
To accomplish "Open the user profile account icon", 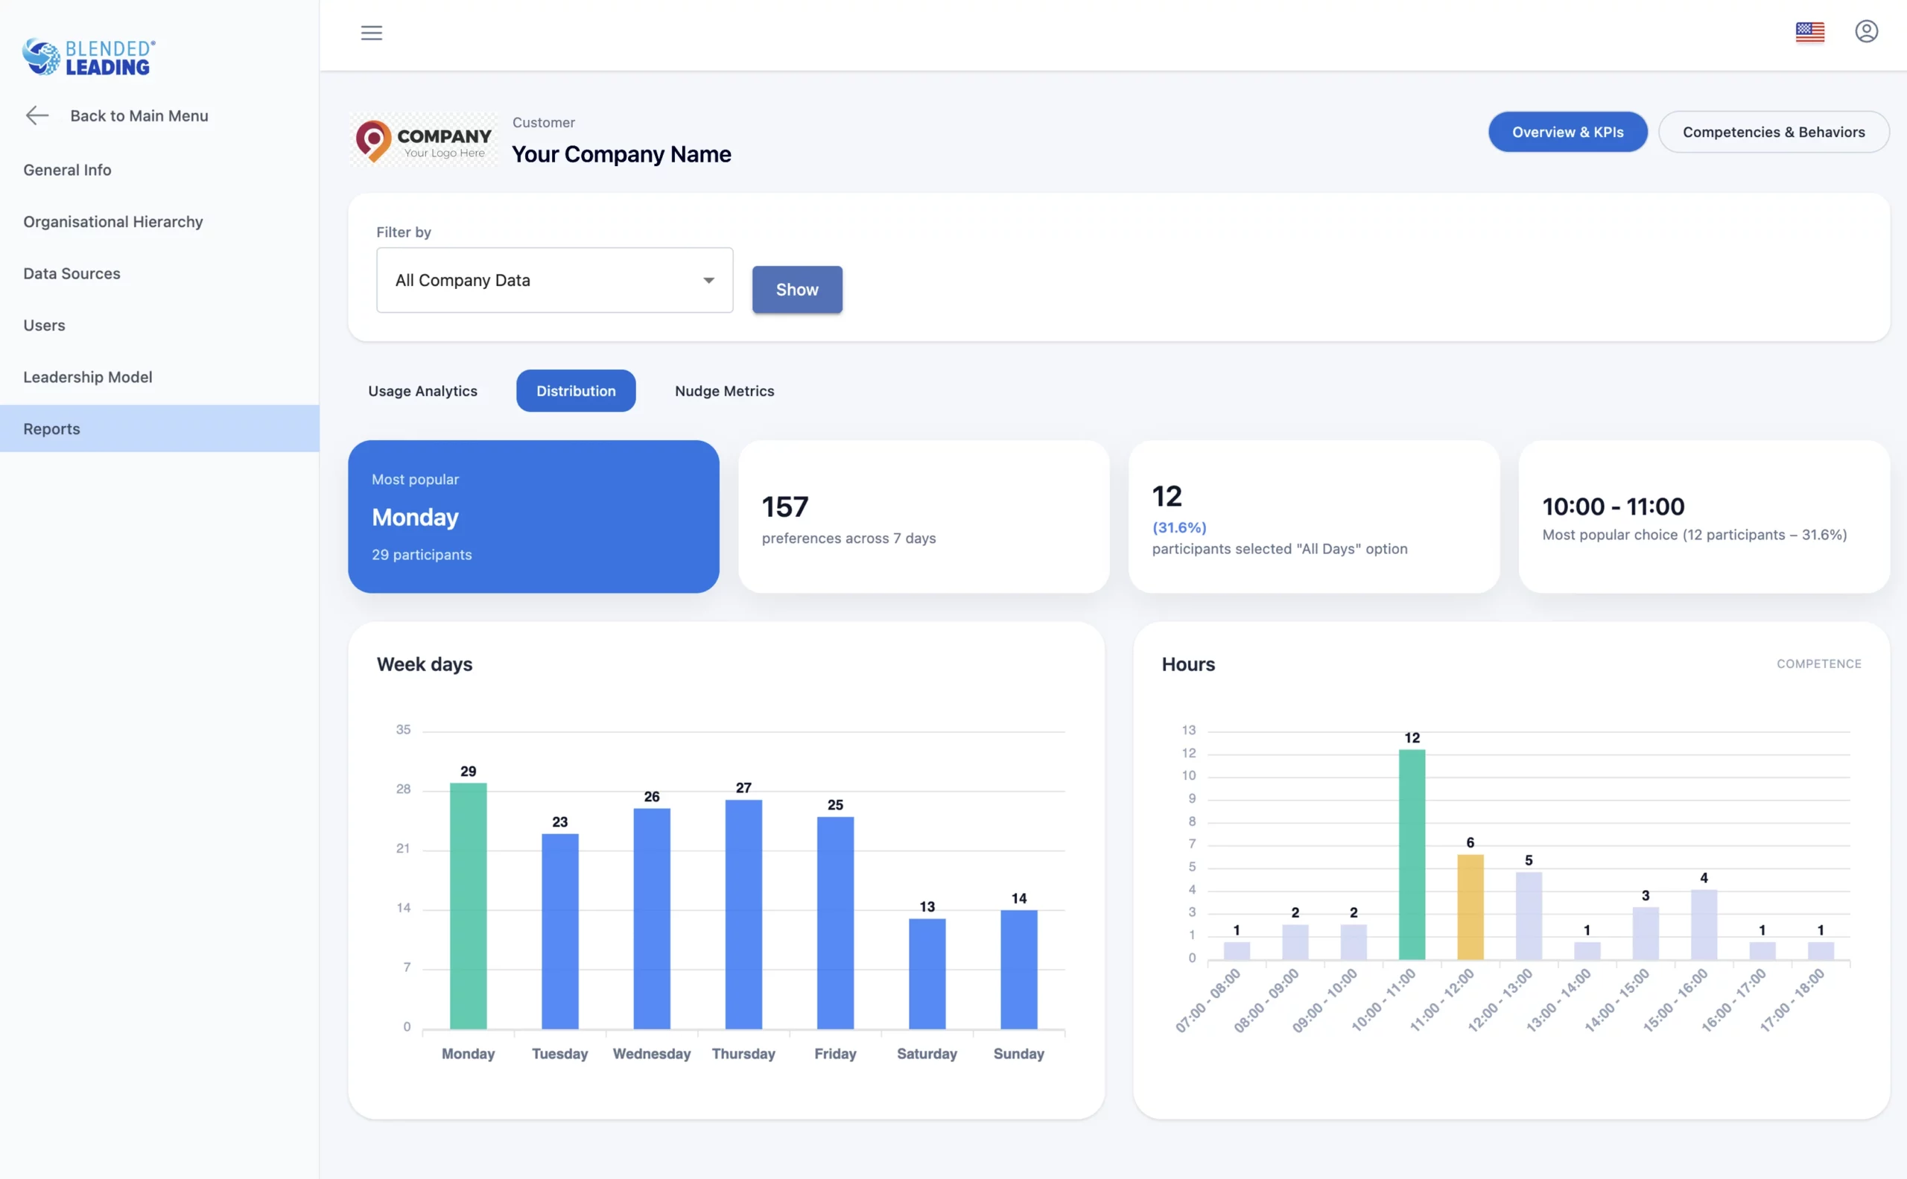I will click(x=1866, y=32).
